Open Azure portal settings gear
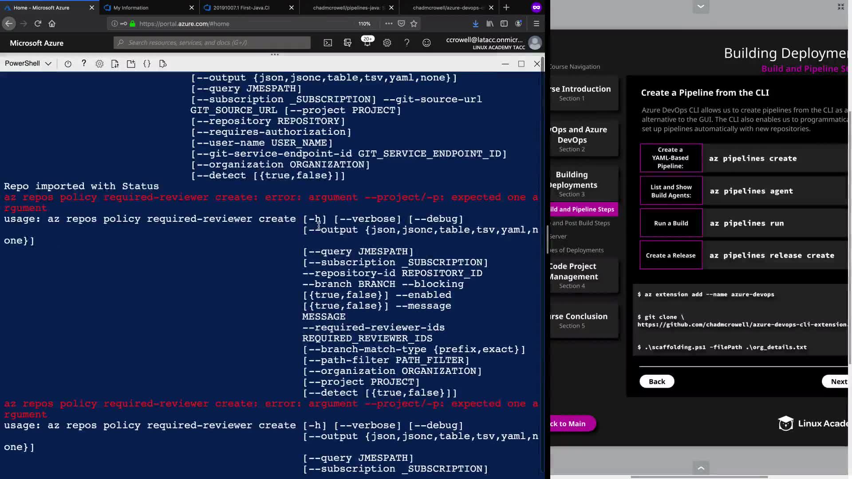The height and width of the screenshot is (479, 852). tap(387, 43)
